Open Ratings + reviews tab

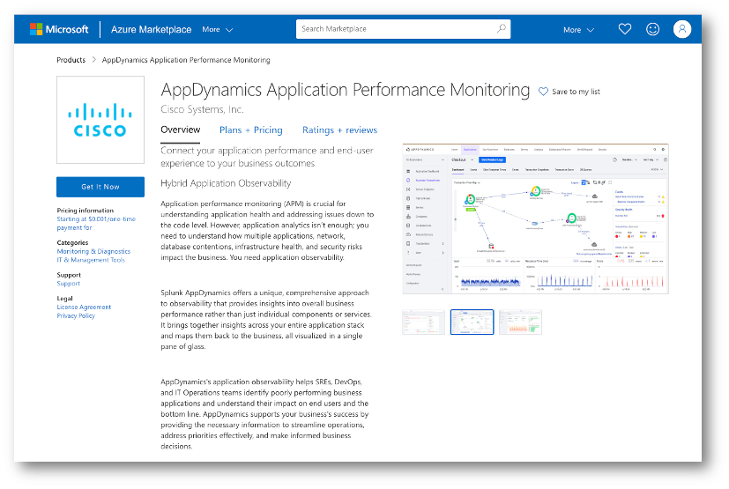click(340, 130)
